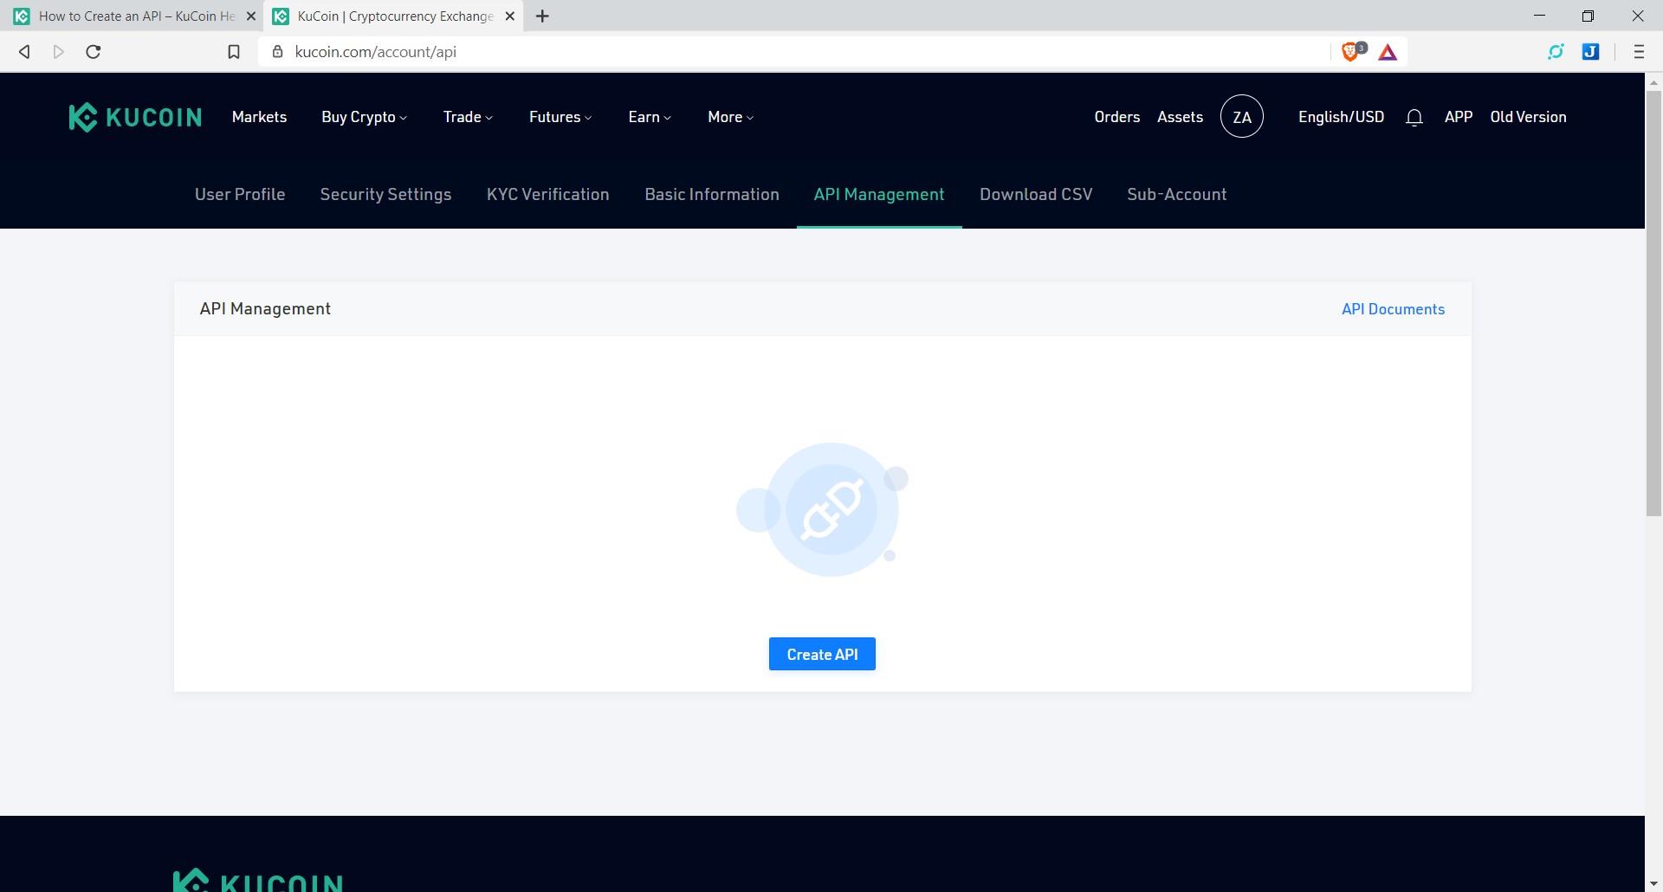Click the footer KuCoin logo

tap(258, 879)
